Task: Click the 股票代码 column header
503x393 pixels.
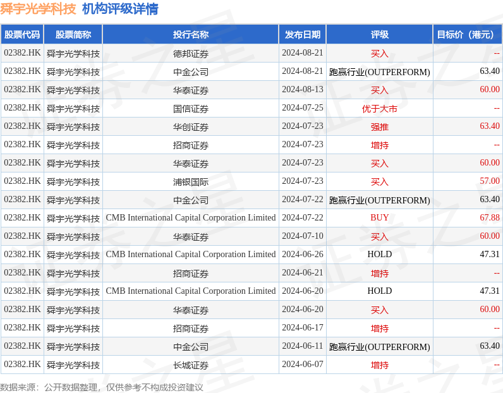Action: click(x=22, y=34)
